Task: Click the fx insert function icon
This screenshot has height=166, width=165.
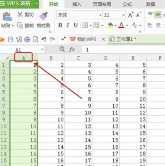Action: [x=72, y=49]
